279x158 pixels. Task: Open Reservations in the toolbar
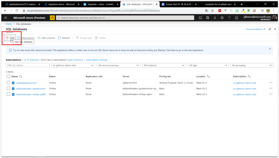[x=26, y=38]
